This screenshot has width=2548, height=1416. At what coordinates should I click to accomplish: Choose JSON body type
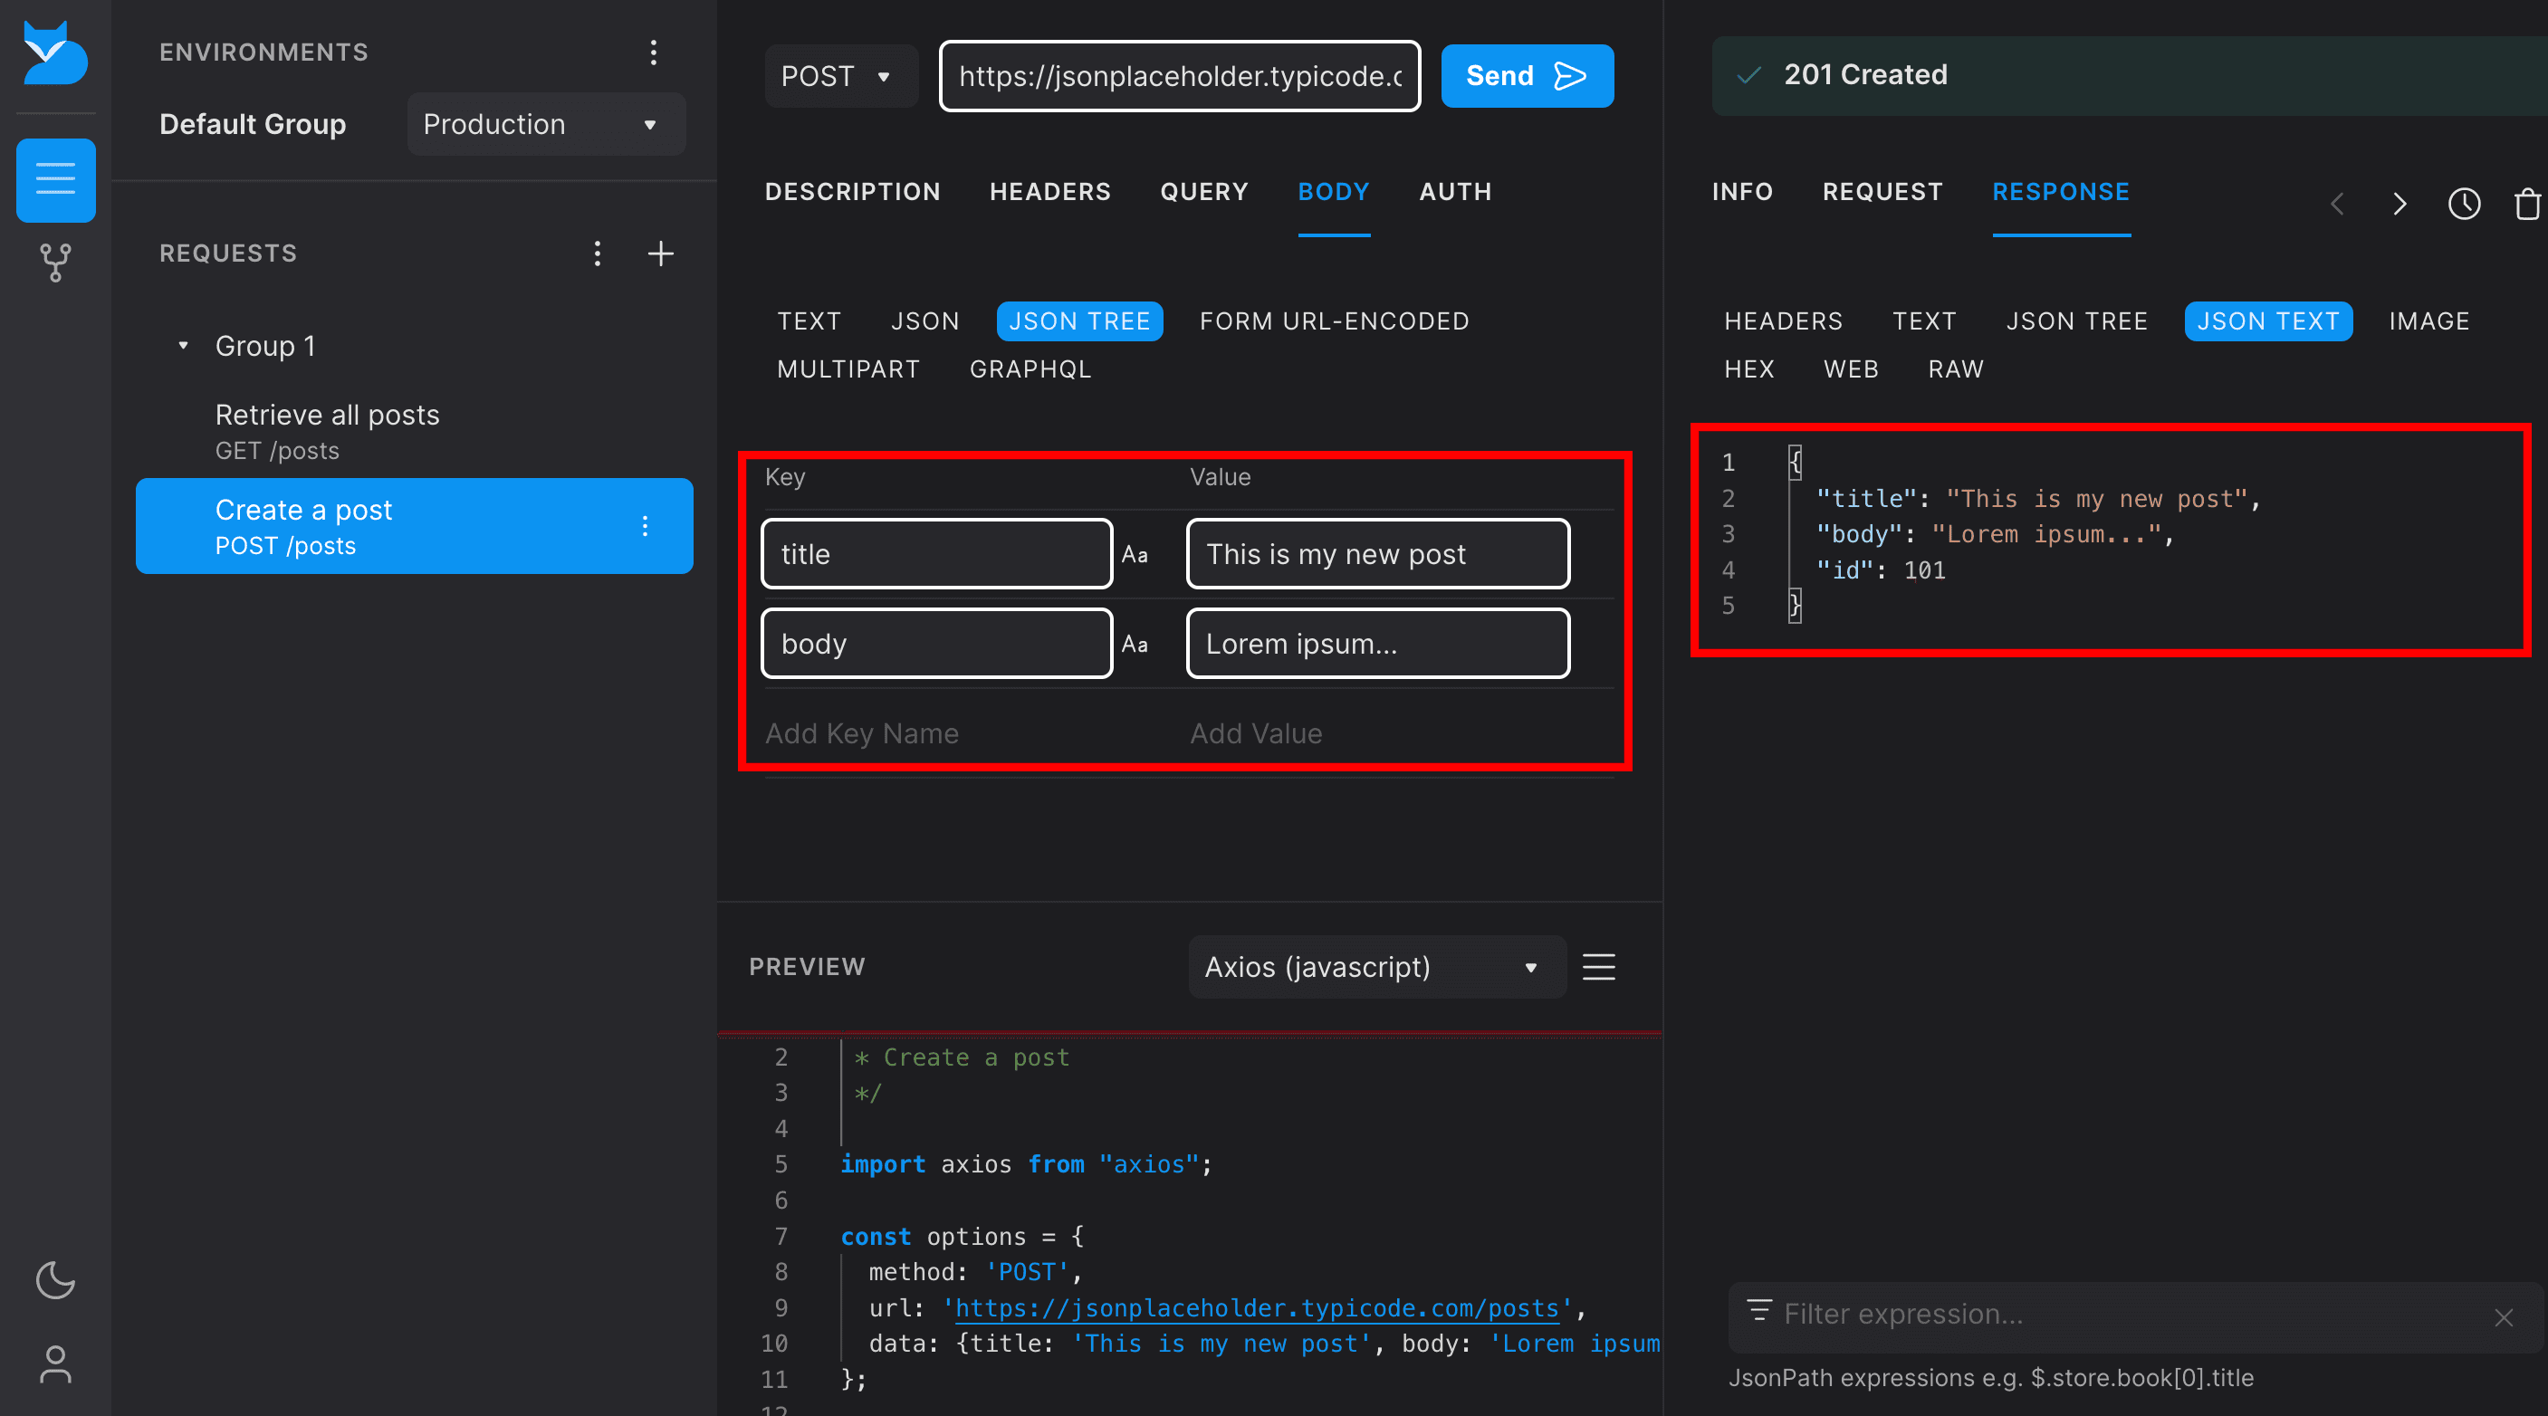click(924, 321)
